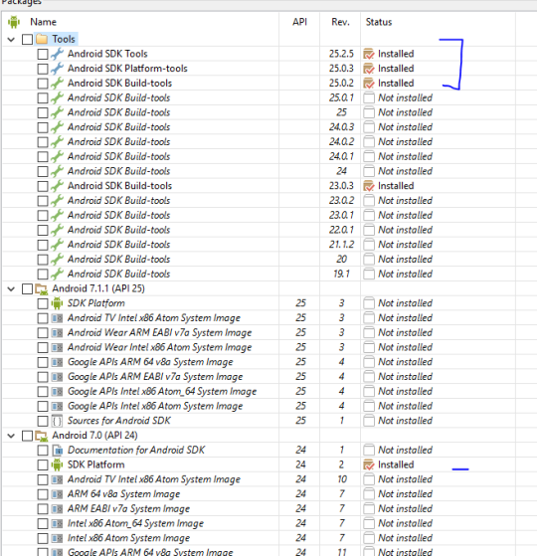Click the Status column header
This screenshot has height=556, width=537.
[x=379, y=22]
